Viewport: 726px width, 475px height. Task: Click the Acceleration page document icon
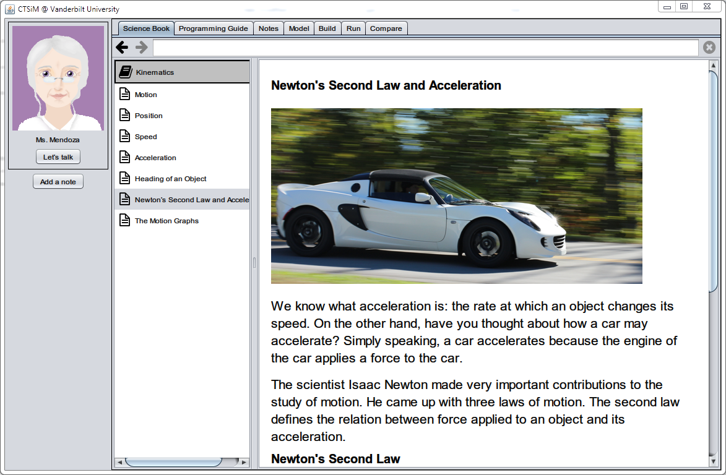[124, 158]
